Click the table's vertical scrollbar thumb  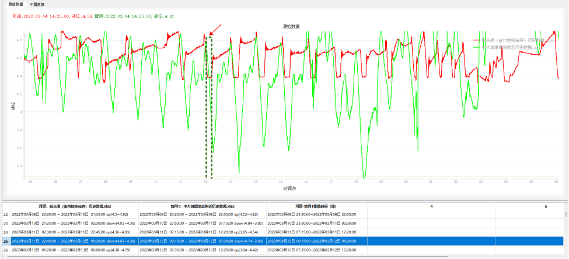565,215
